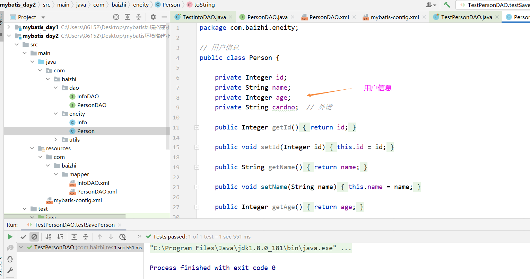Collapse all test results
530x279 pixels.
pos(86,237)
